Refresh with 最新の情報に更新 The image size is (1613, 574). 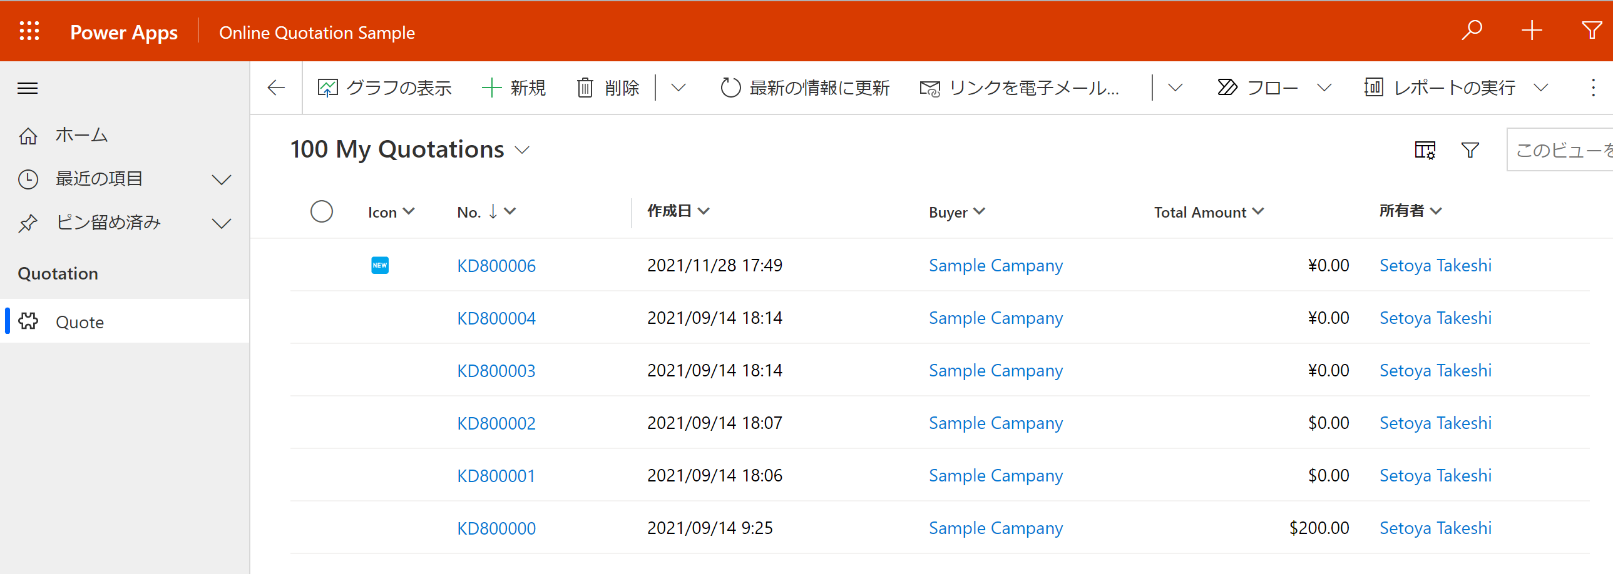click(x=804, y=88)
